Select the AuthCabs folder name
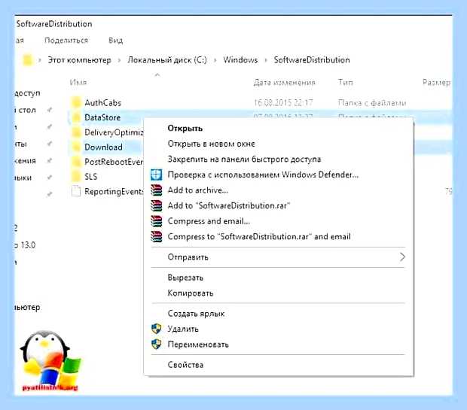This screenshot has width=467, height=410. click(x=102, y=102)
